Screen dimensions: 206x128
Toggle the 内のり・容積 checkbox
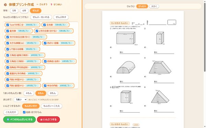[x=45, y=43]
